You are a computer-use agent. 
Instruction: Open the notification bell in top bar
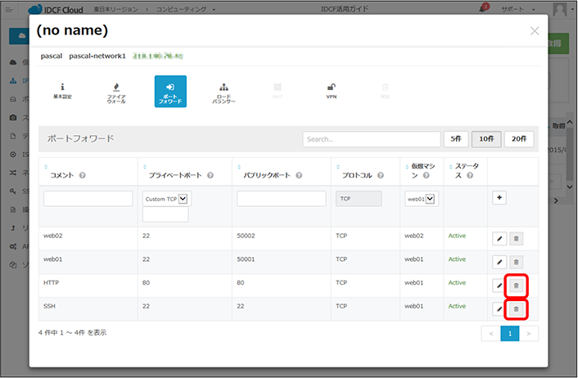click(482, 9)
